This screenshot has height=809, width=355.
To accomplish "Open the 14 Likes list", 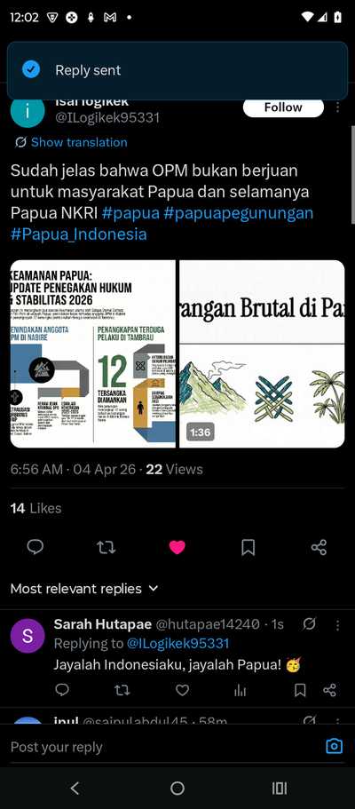I will 35,508.
